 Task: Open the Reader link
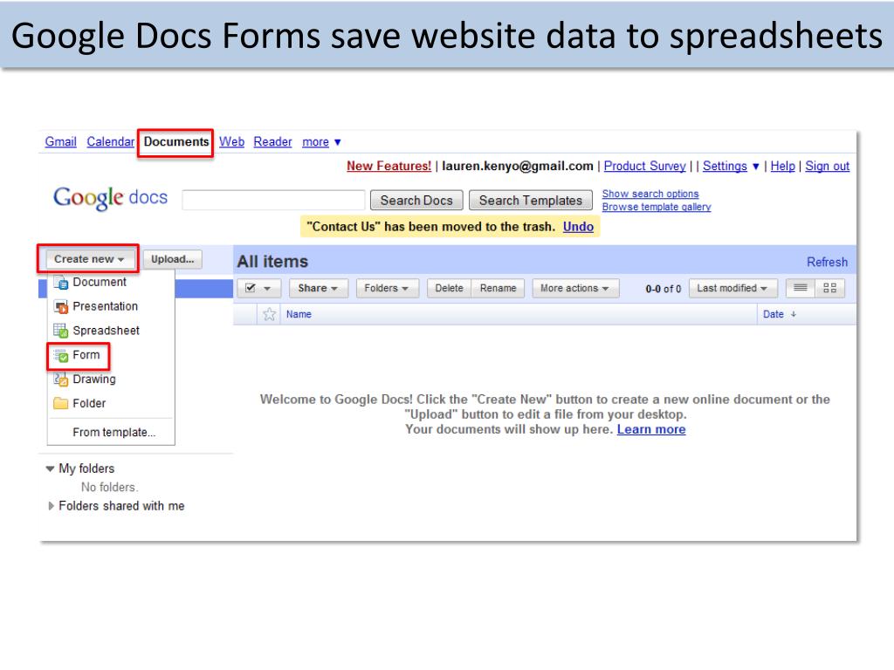272,142
